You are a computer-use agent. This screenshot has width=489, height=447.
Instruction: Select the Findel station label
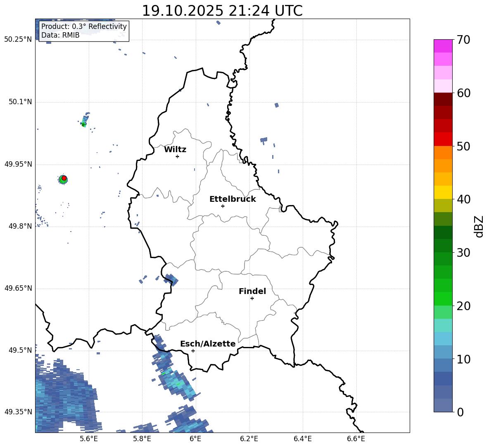252,291
